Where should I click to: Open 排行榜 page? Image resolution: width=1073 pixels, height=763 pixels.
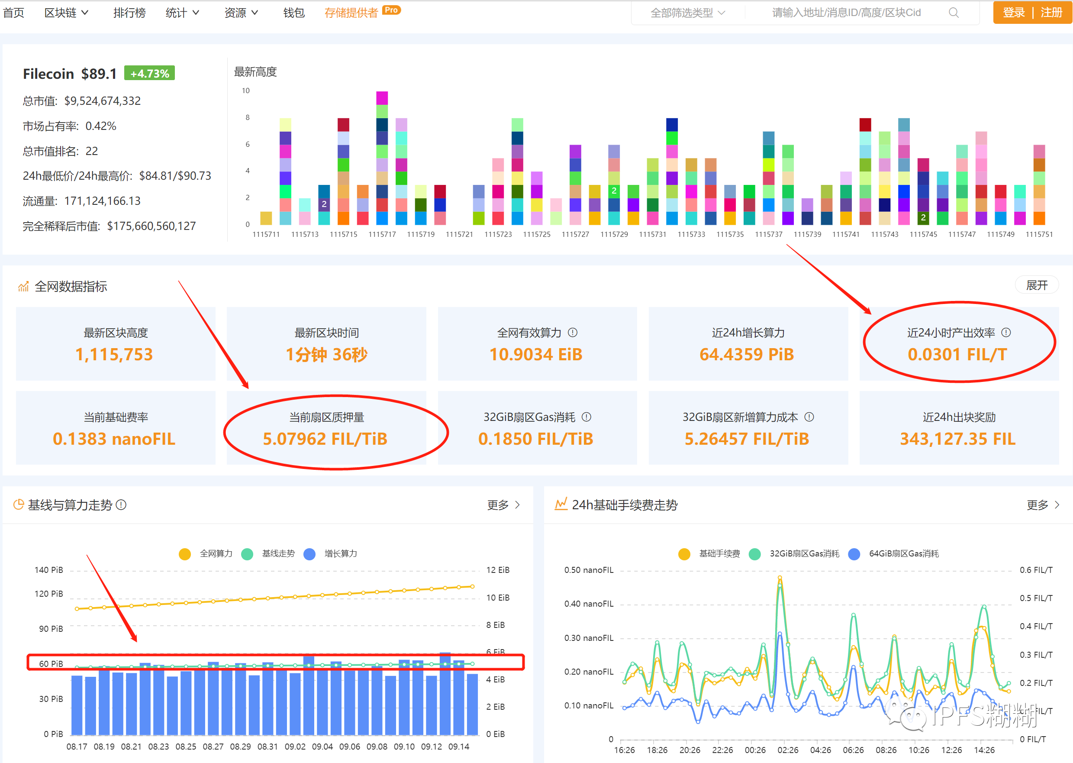(x=129, y=13)
